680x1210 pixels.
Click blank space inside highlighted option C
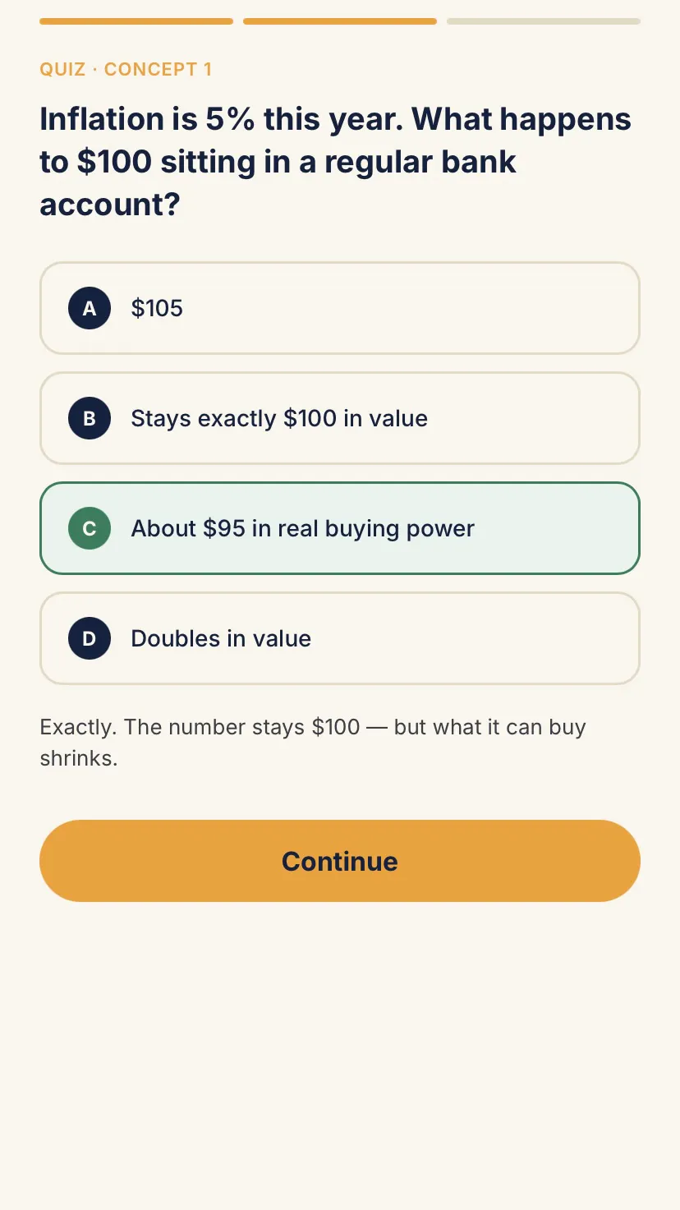558,528
